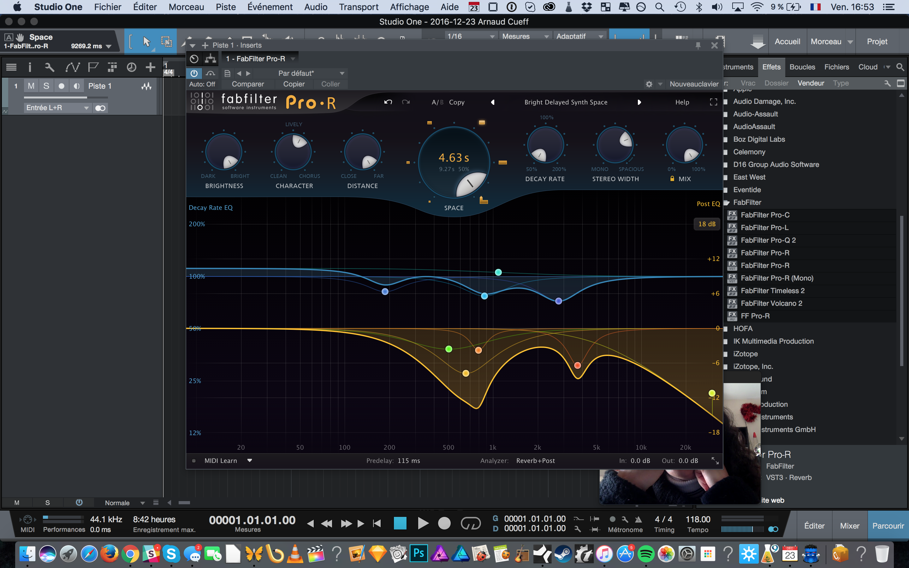Click the Undo arrow in FabFilter Pro-R header
909x568 pixels.
click(x=389, y=102)
